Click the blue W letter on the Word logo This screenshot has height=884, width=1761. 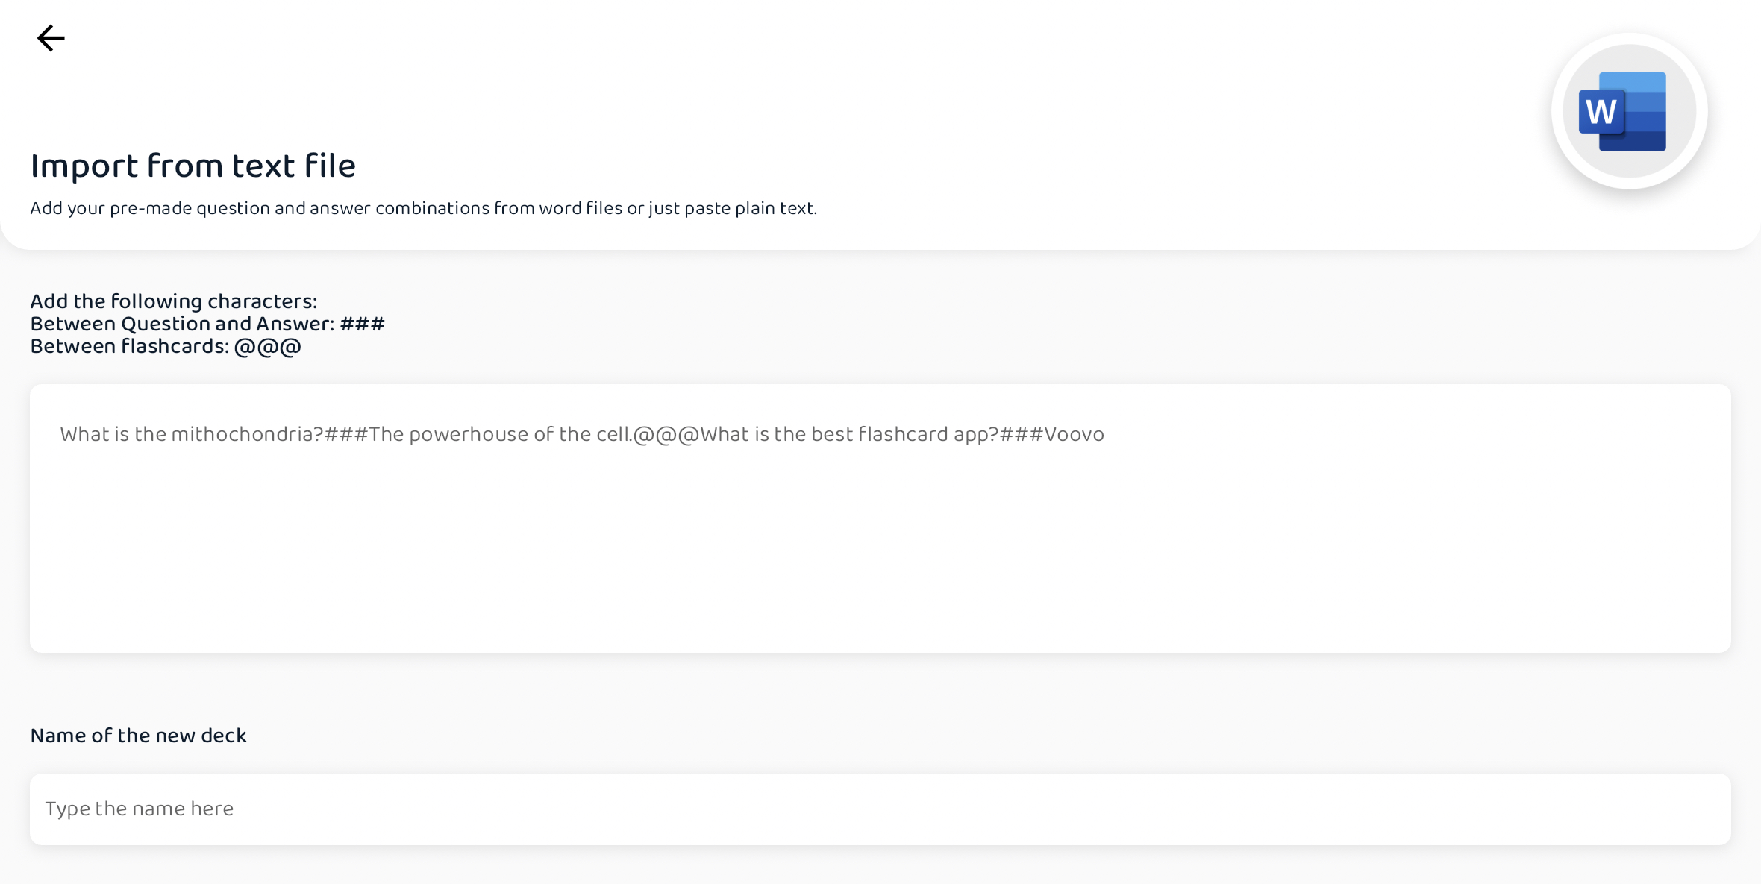tap(1601, 113)
